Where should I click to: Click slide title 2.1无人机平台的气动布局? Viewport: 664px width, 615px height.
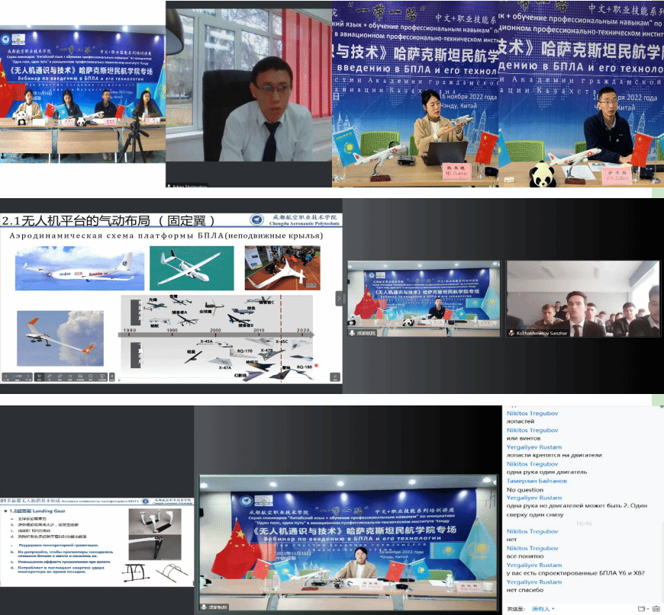[108, 220]
